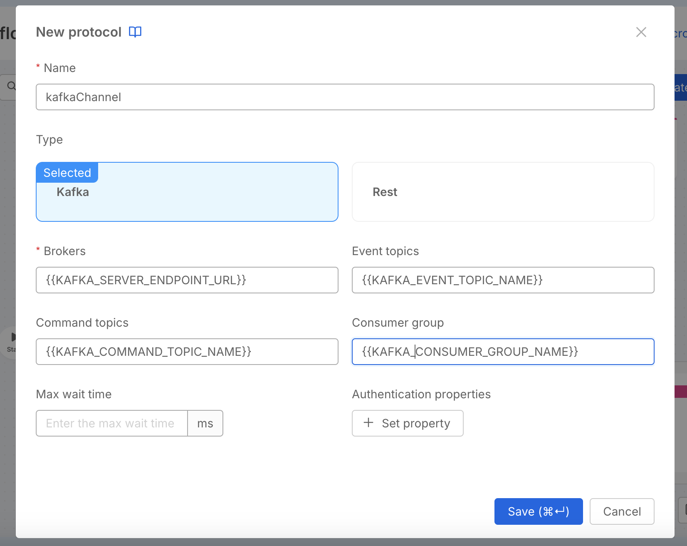Click the Brokers input field
This screenshot has height=546, width=687.
point(187,280)
